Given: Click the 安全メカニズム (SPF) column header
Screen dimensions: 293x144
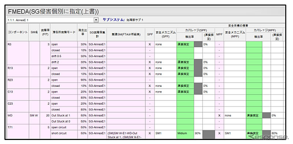Looking at the screenshot, I should click(x=166, y=34).
